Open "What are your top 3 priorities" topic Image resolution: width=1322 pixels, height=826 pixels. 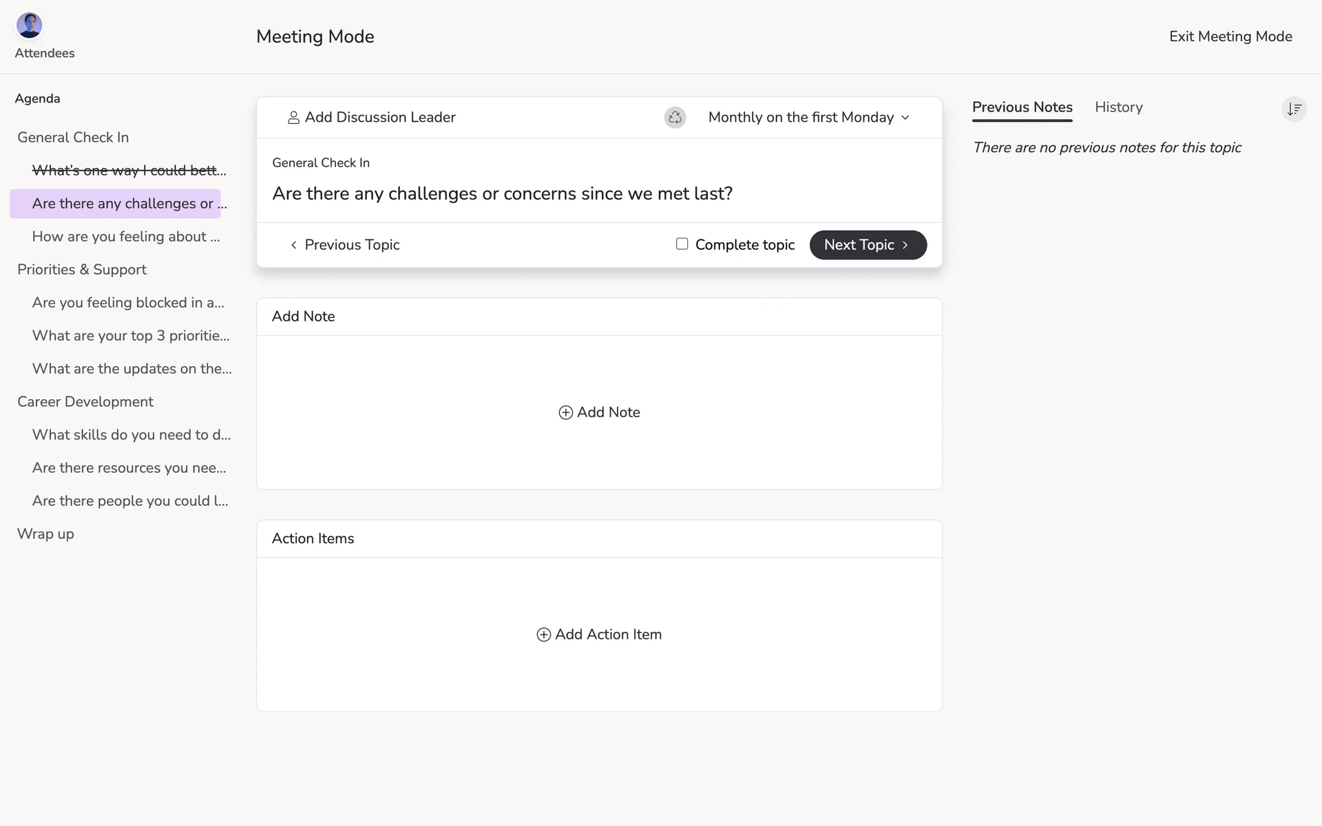point(131,336)
